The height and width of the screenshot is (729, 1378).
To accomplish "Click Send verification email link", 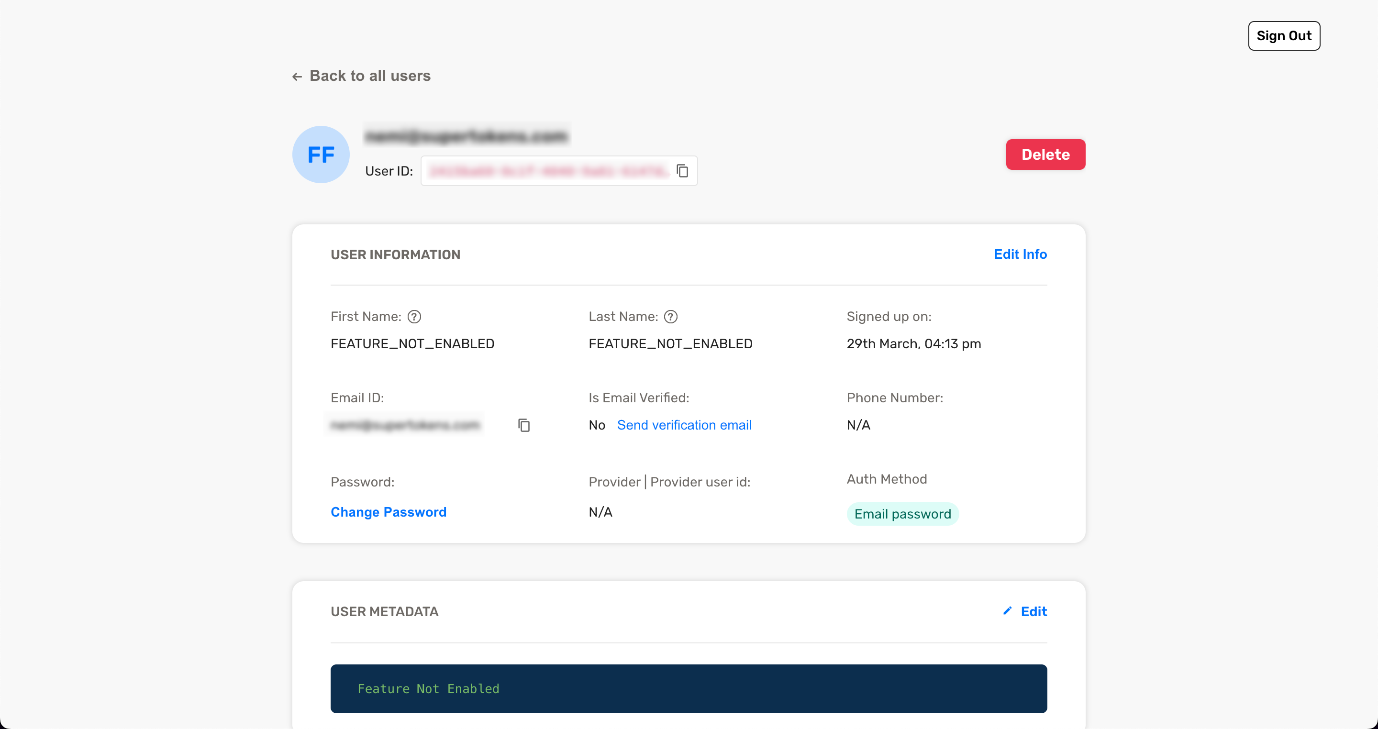I will (x=684, y=425).
